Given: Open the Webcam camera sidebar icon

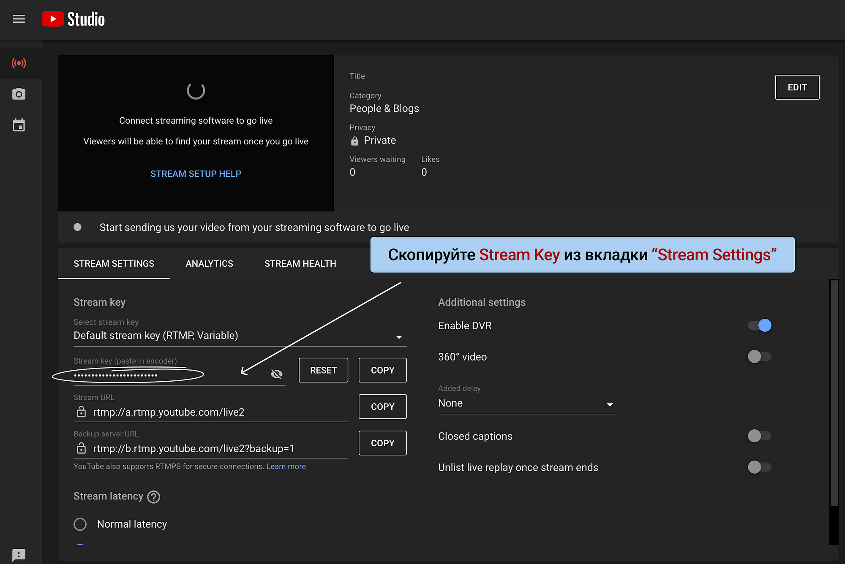Looking at the screenshot, I should coord(19,94).
